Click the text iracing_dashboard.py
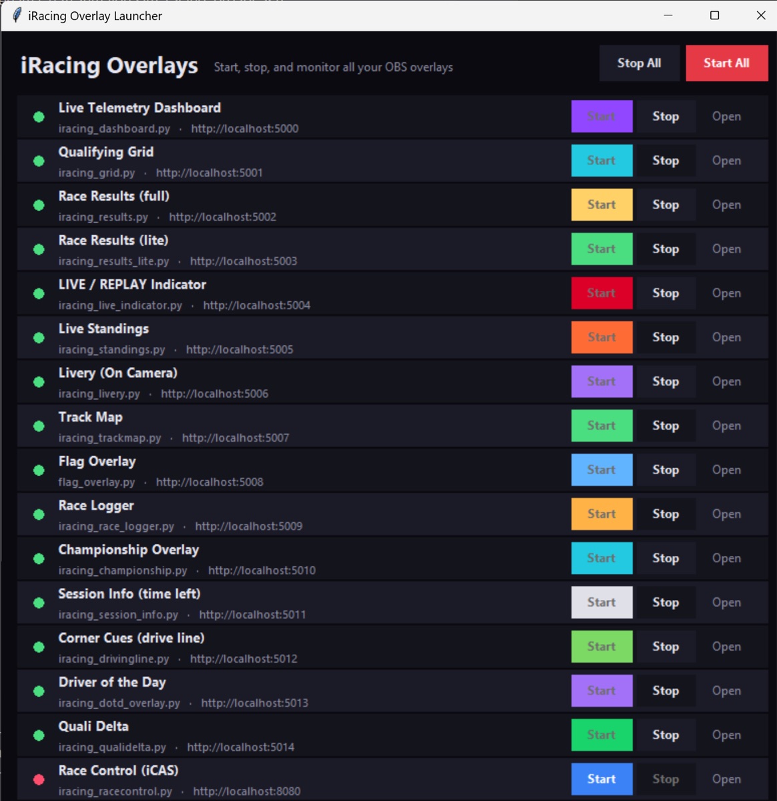 pyautogui.click(x=114, y=129)
